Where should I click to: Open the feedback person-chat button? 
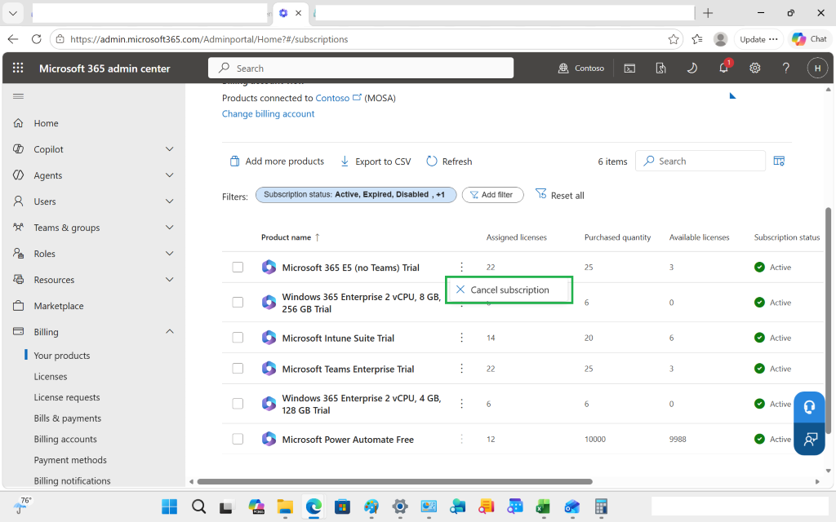click(x=809, y=439)
